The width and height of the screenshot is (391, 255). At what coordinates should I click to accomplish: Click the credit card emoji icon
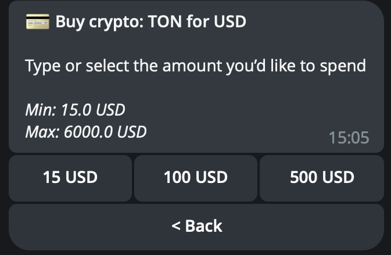37,23
